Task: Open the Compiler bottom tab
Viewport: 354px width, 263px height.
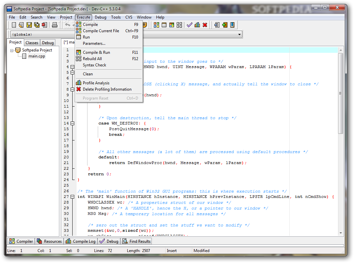Action: (21, 241)
